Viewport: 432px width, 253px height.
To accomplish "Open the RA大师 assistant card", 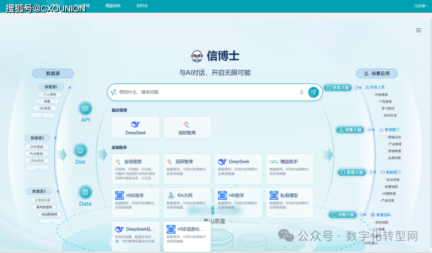I will pyautogui.click(x=187, y=202).
